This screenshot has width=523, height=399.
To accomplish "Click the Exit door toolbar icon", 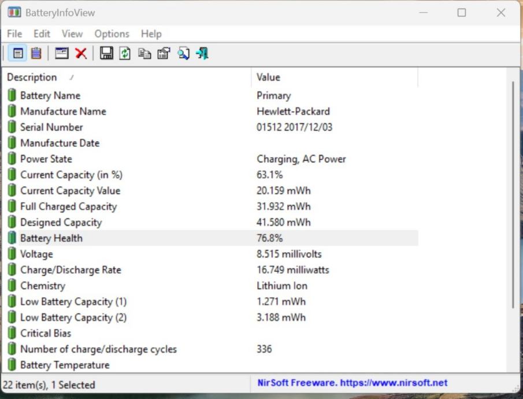I will click(202, 53).
